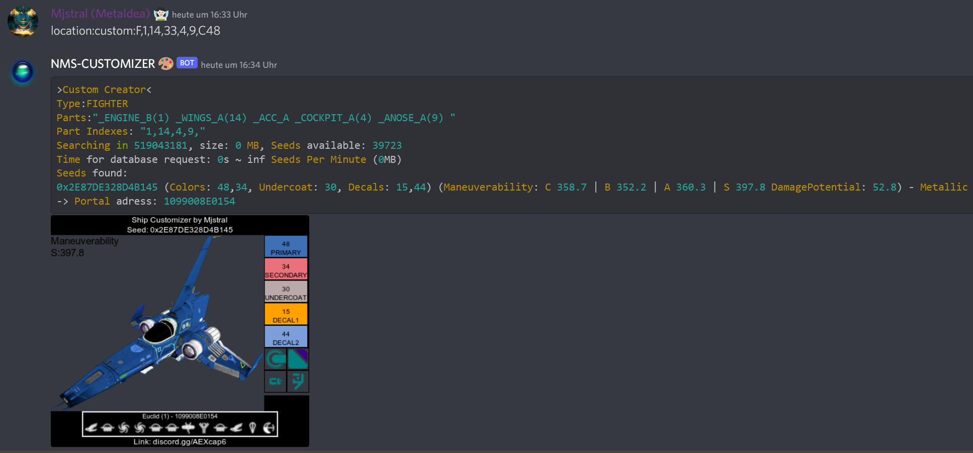Click the NMS-CUSTOMIZER bot avatar
This screenshot has height=453, width=973.
23,72
